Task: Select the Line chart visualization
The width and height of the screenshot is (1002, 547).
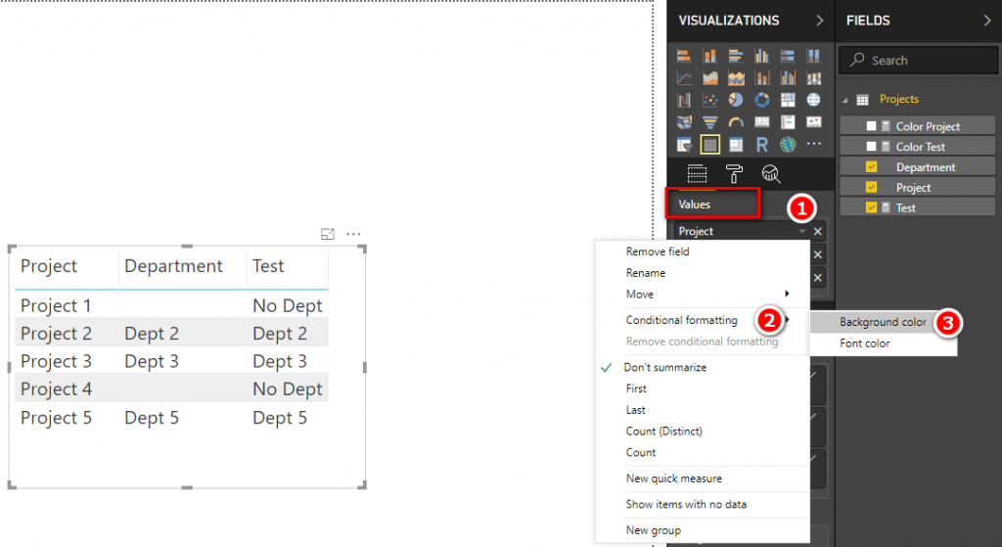Action: [684, 78]
